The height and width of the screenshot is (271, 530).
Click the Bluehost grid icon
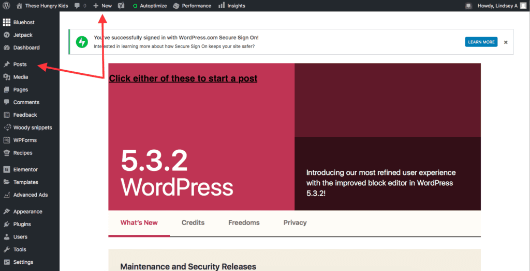tap(6, 22)
